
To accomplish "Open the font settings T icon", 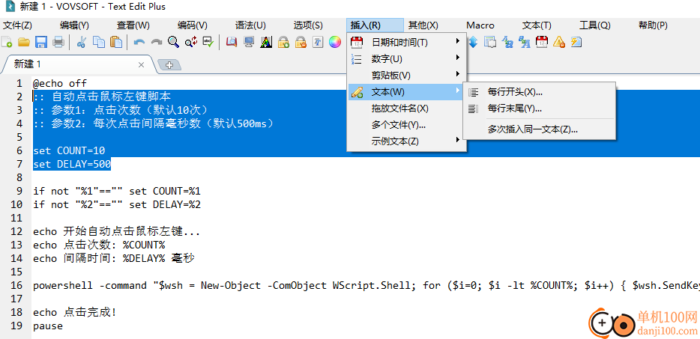I will click(318, 43).
